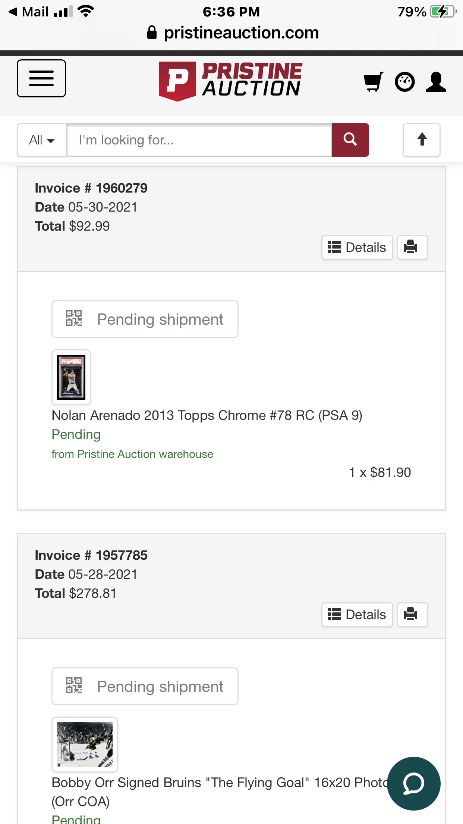This screenshot has width=463, height=824.
Task: Click the from Pristine Auction warehouse link
Action: pos(132,454)
